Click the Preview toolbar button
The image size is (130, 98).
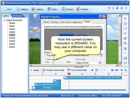(67, 9)
